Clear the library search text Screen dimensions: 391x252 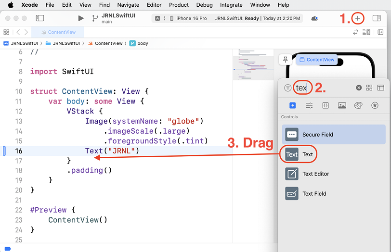point(359,88)
